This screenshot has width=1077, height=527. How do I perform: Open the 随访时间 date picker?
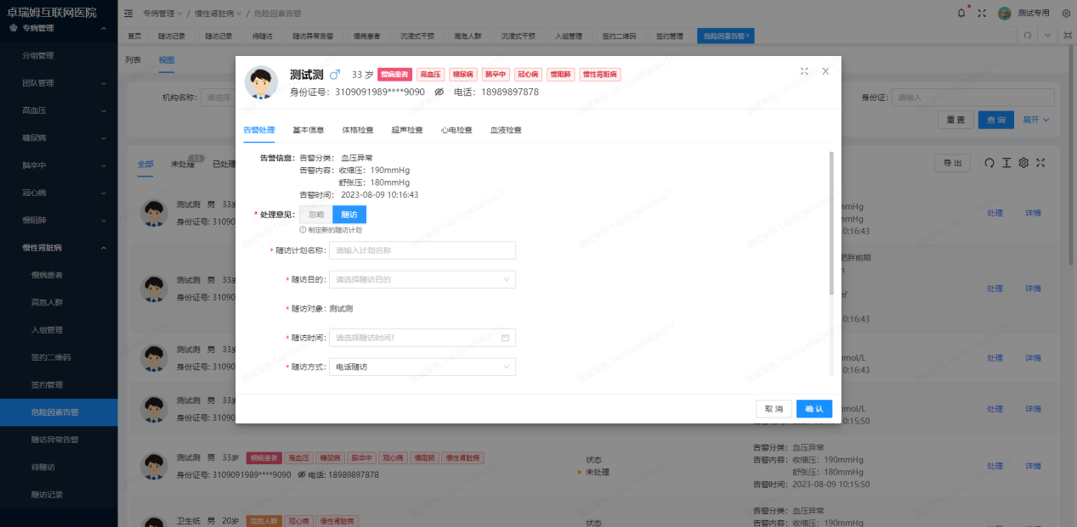tap(422, 337)
